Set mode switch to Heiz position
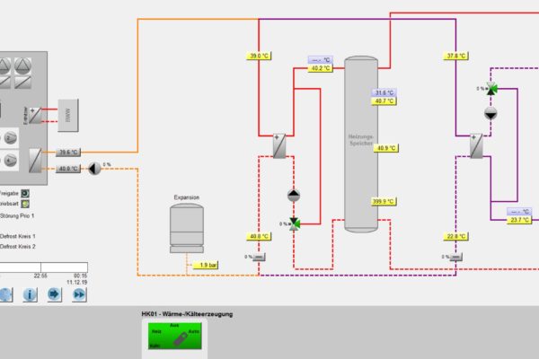Viewport: 539px width, 359px height. pos(156,331)
